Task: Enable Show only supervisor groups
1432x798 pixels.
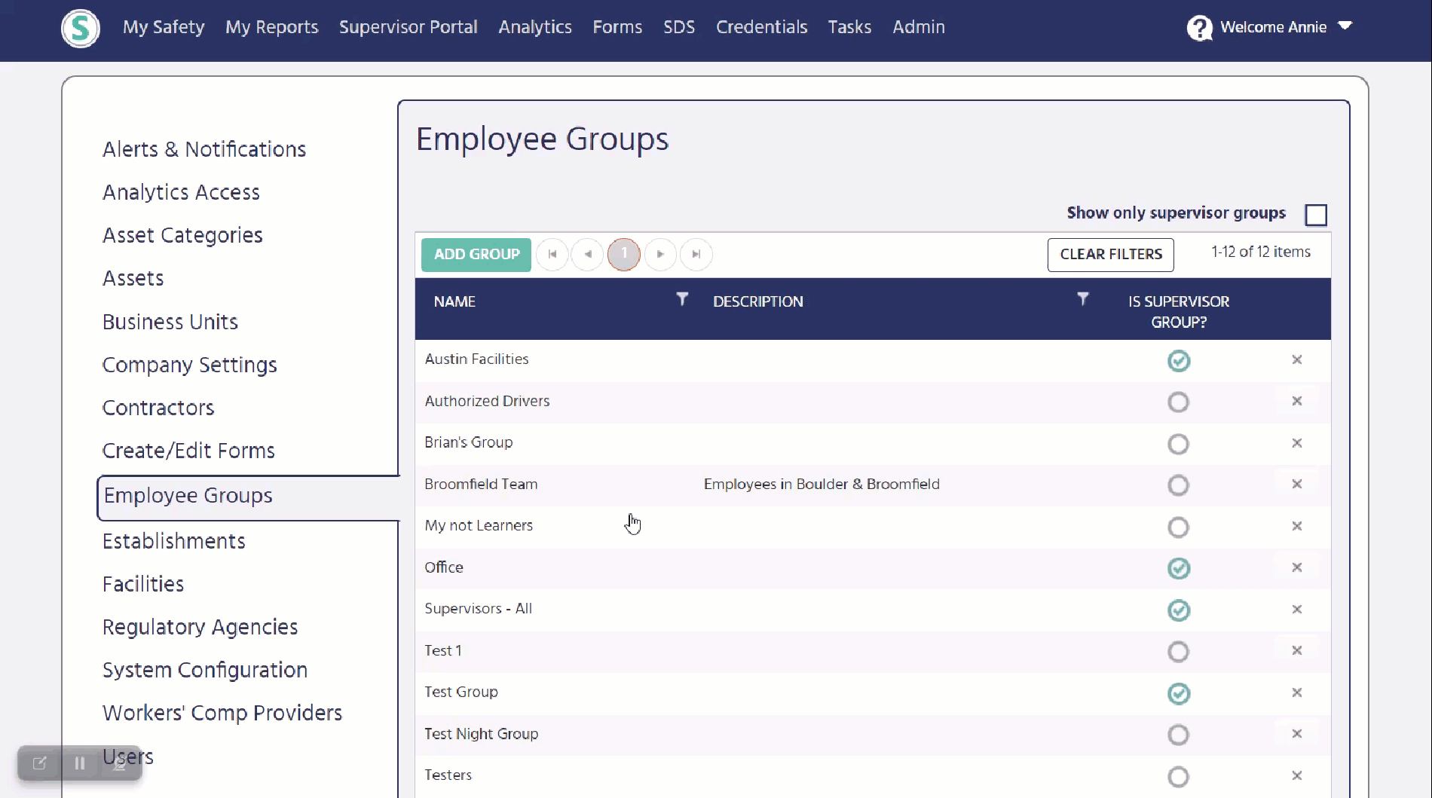Action: [x=1316, y=215]
